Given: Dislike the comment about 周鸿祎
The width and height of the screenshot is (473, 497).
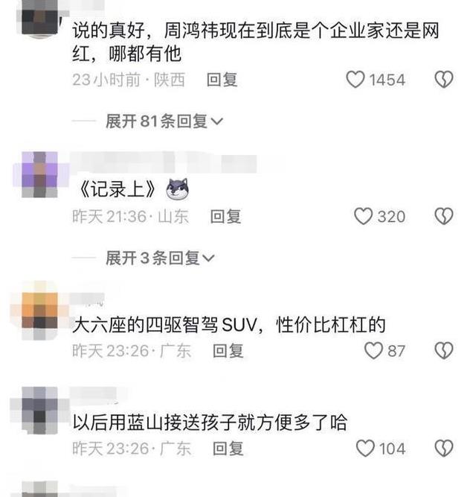Looking at the screenshot, I should point(444,80).
